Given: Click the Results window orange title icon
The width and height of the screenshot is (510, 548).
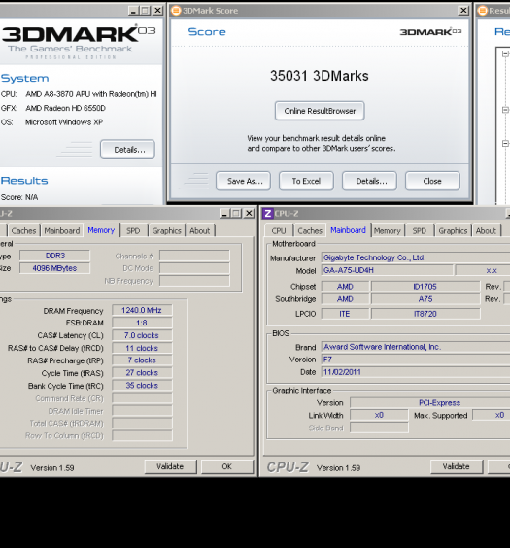Looking at the screenshot, I should point(483,11).
